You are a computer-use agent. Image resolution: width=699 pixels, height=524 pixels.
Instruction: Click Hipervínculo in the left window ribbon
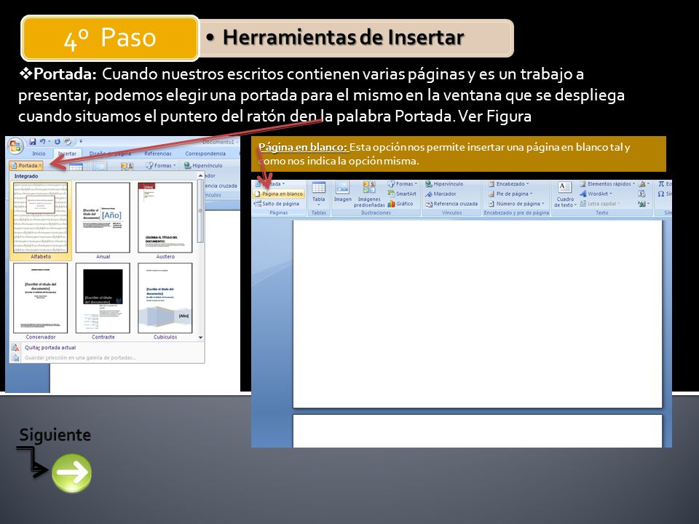click(203, 165)
